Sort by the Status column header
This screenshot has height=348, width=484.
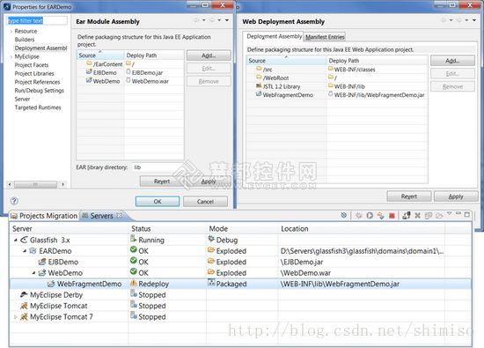click(x=141, y=229)
